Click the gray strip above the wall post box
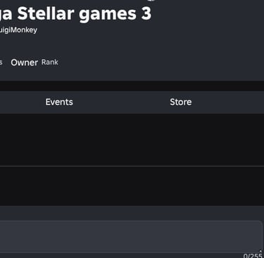The height and width of the screenshot is (258, 264). [132, 213]
